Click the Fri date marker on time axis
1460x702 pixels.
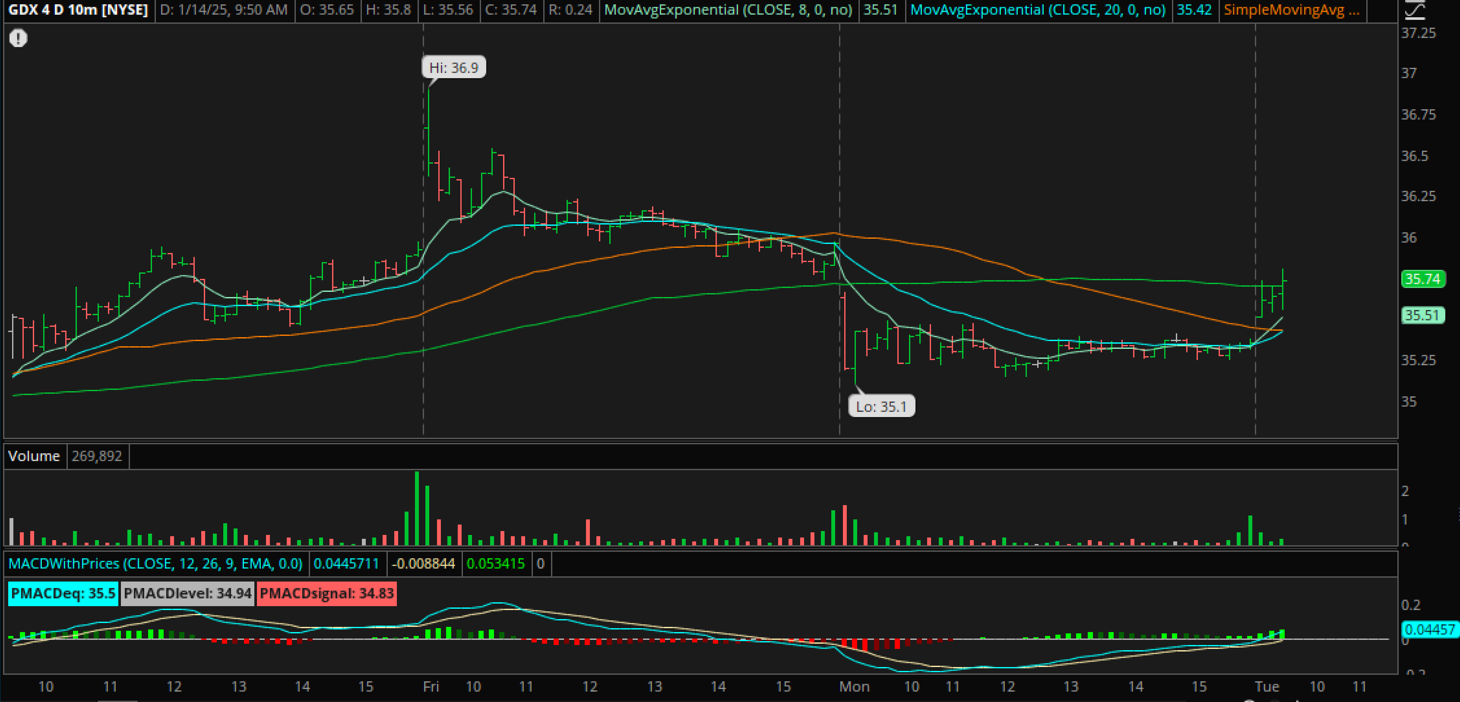click(431, 687)
